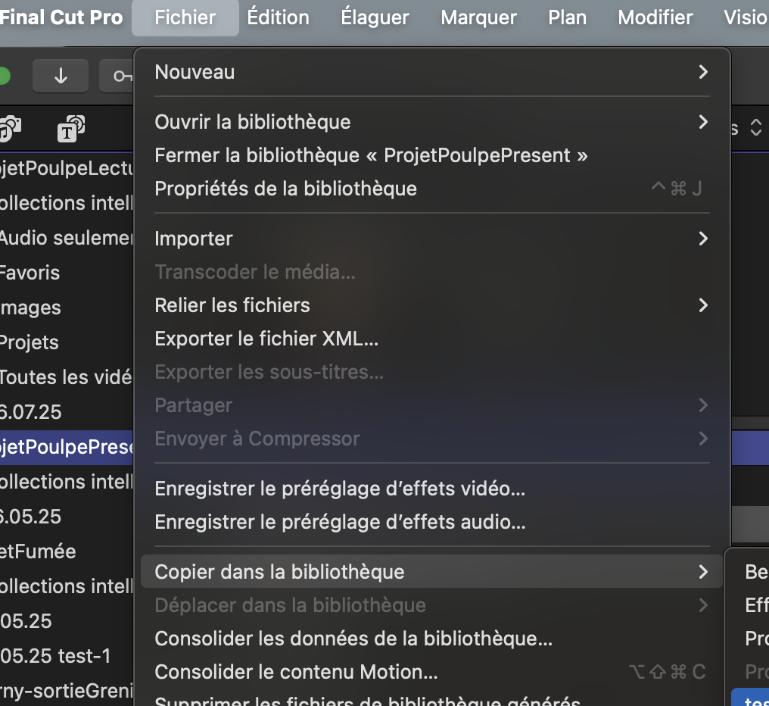The width and height of the screenshot is (769, 706).
Task: Open the Marquer menu
Action: point(478,17)
